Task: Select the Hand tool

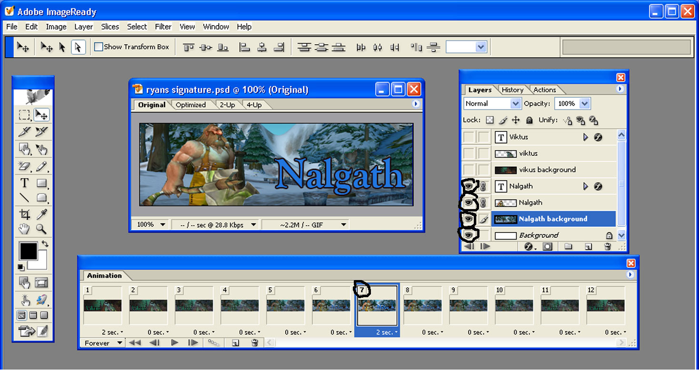Action: pyautogui.click(x=24, y=229)
